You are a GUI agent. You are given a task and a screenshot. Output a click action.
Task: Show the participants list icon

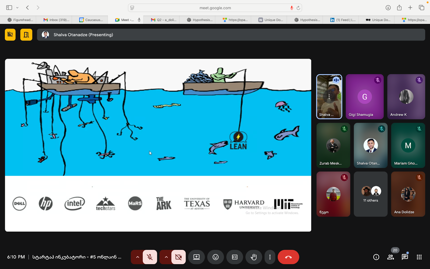tap(390, 257)
